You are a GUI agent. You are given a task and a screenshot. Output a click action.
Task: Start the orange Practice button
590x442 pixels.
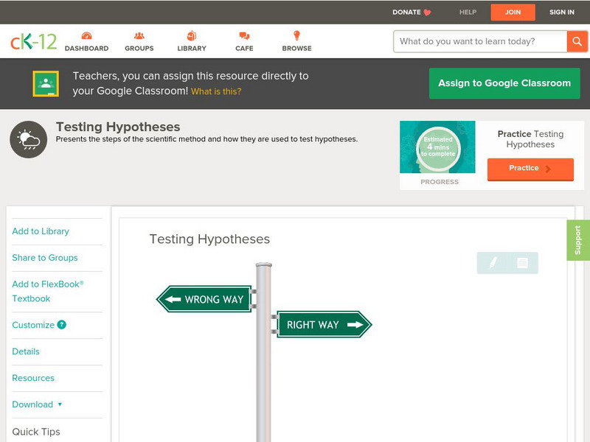click(x=530, y=169)
